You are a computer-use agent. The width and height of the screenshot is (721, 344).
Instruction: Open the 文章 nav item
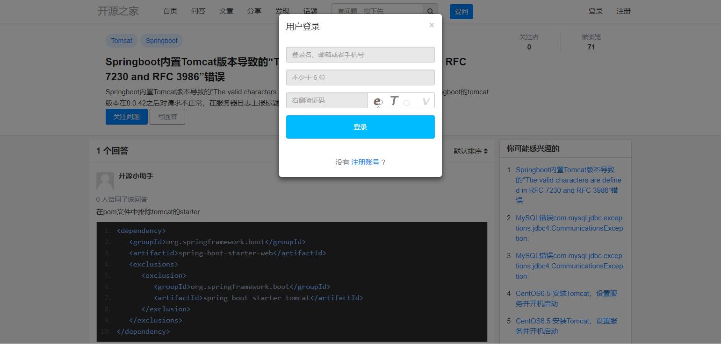226,11
